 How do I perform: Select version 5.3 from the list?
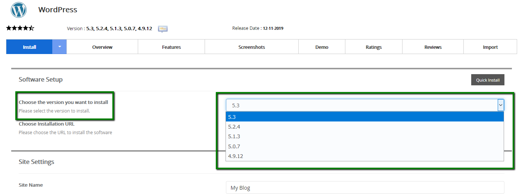365,117
